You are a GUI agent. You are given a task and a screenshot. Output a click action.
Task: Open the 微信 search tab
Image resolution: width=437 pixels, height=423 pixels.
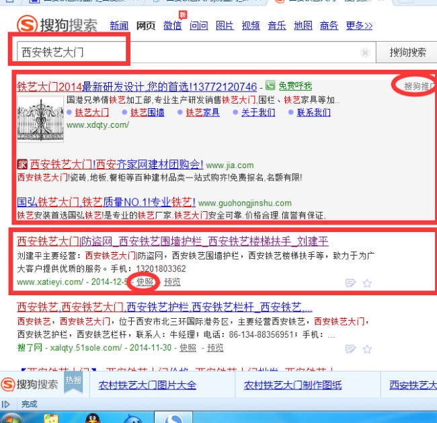[172, 26]
